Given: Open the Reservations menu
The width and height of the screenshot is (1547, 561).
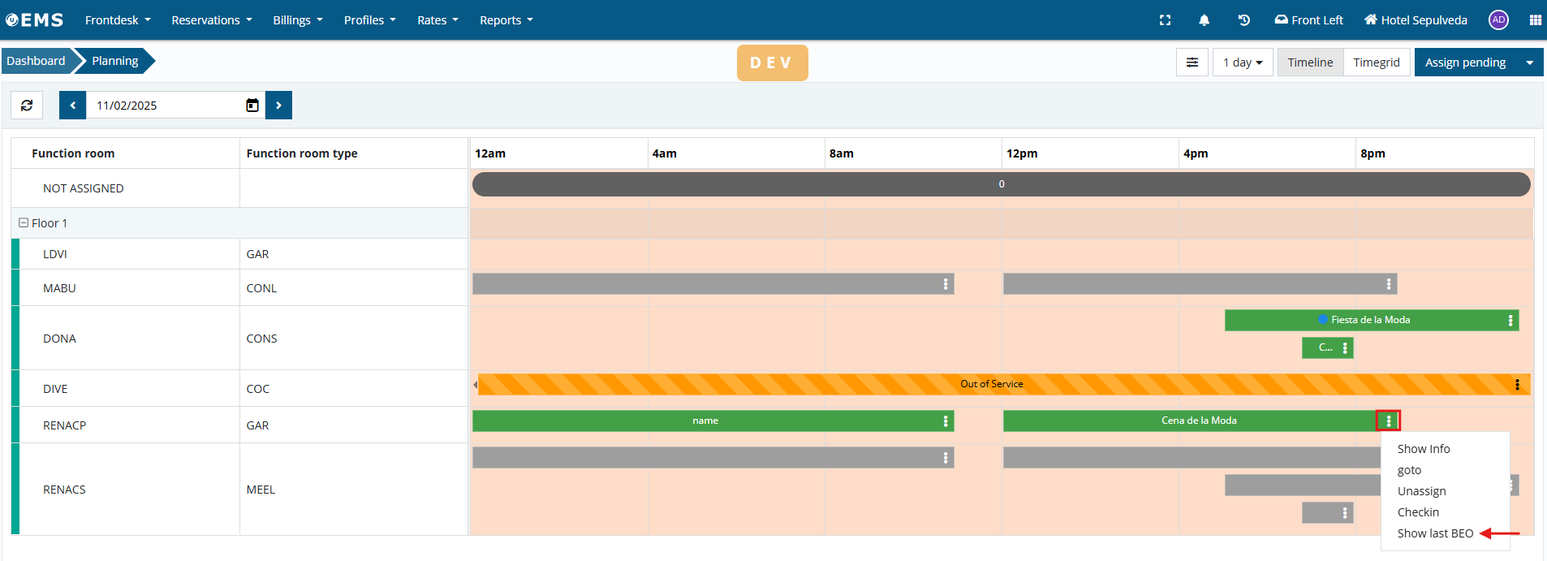Looking at the screenshot, I should tap(211, 20).
